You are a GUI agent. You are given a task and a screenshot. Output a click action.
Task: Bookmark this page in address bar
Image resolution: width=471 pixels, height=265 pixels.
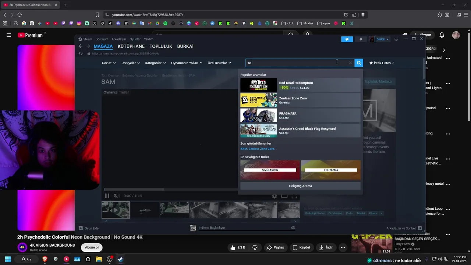coord(97,15)
